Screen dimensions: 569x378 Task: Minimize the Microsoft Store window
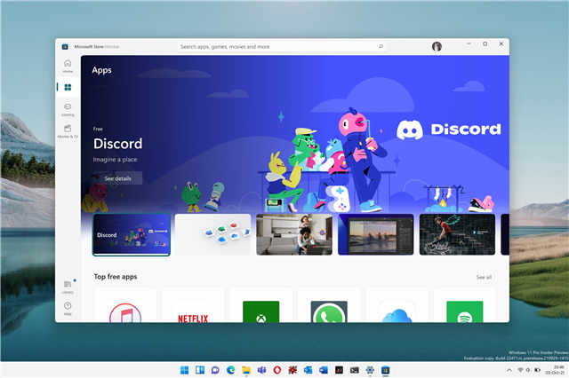click(x=469, y=43)
